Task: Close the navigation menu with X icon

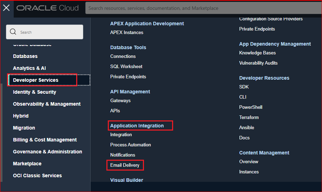Action: point(6,8)
